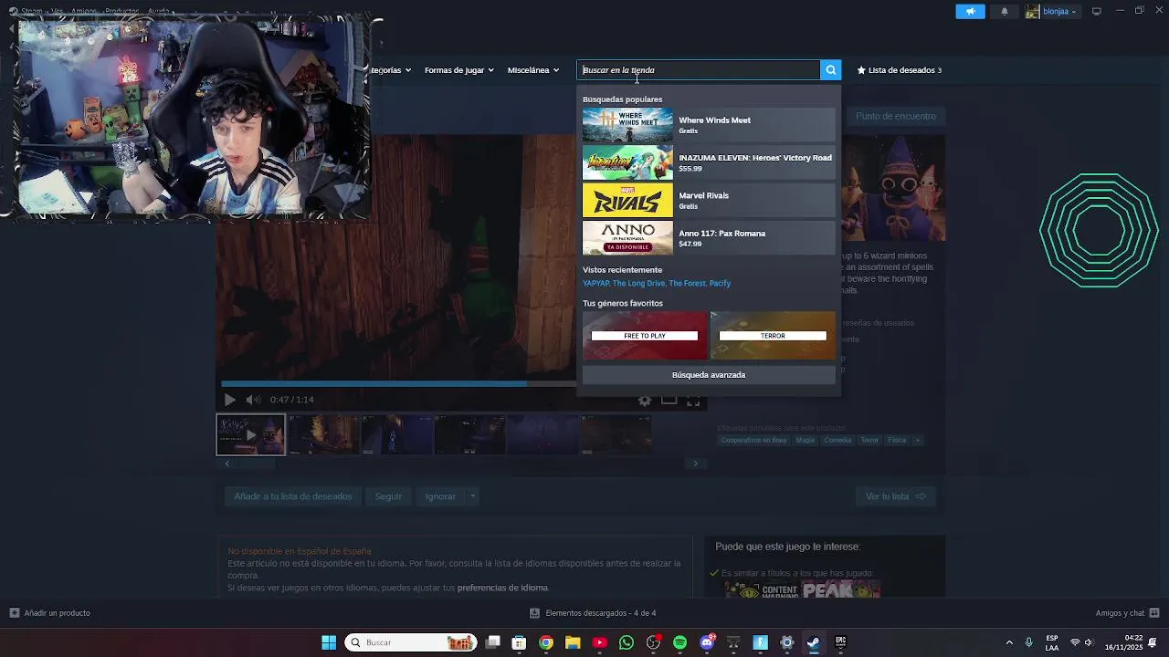Screen dimensions: 1169x657
Task: Click the 'Ignorar' button
Action: click(x=440, y=496)
